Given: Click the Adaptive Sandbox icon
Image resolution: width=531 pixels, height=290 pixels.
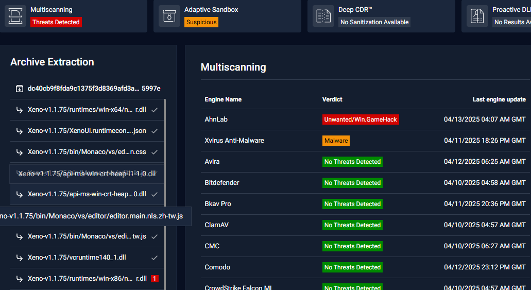Looking at the screenshot, I should pyautogui.click(x=169, y=16).
